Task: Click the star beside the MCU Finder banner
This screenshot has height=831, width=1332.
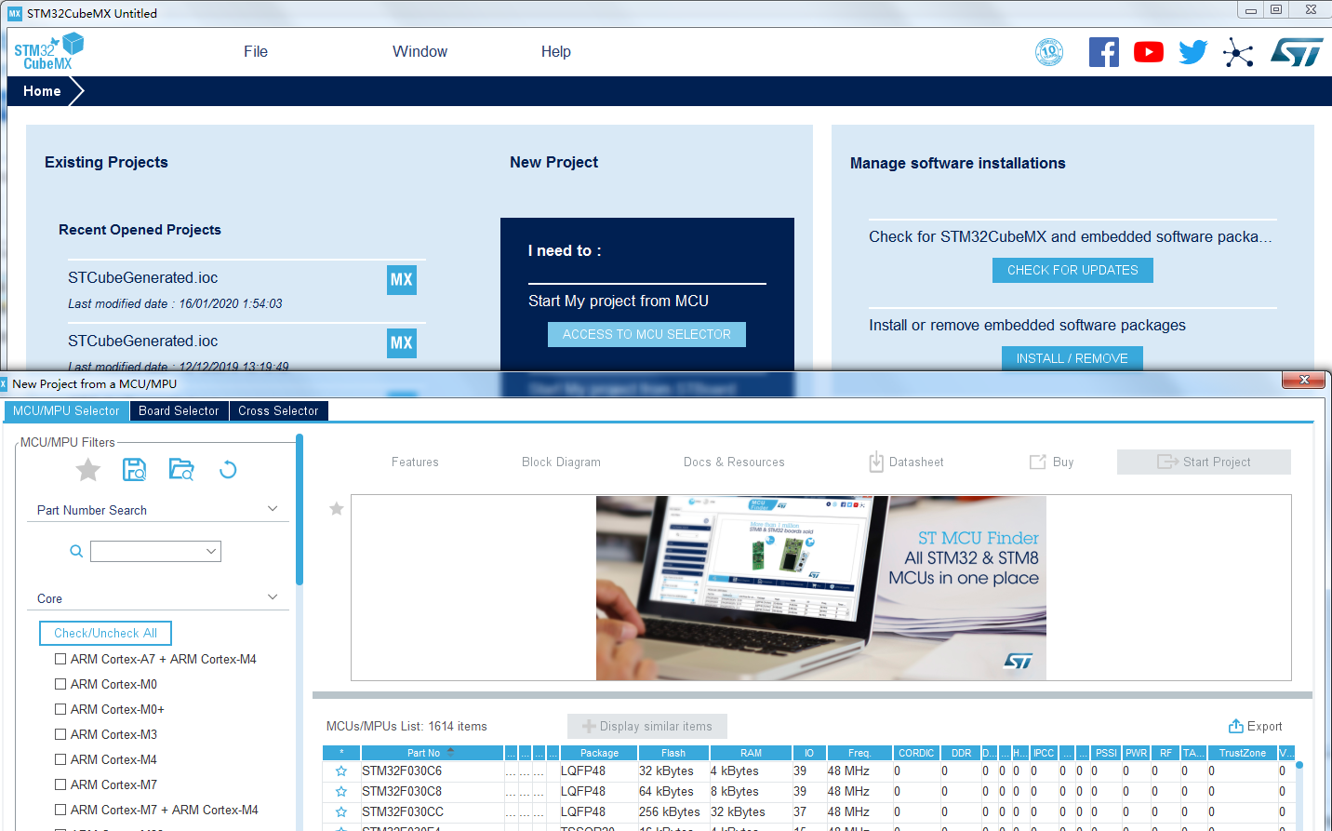Action: (337, 509)
